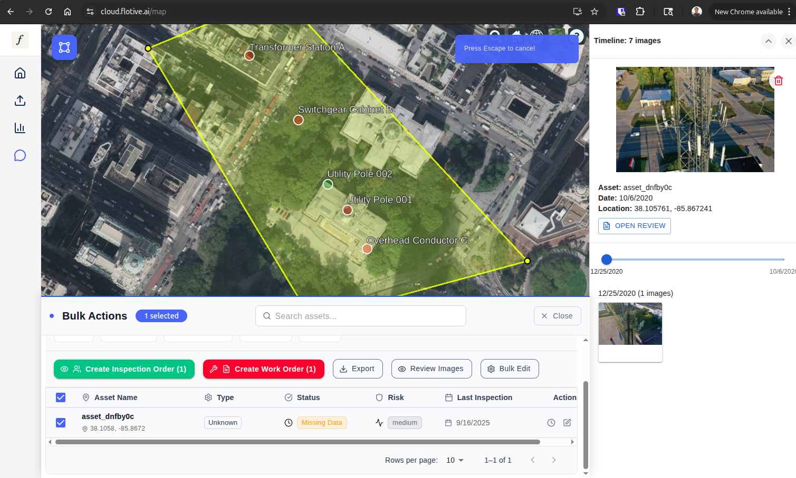
Task: Open the chat bubble icon in sidebar
Action: pyautogui.click(x=20, y=155)
